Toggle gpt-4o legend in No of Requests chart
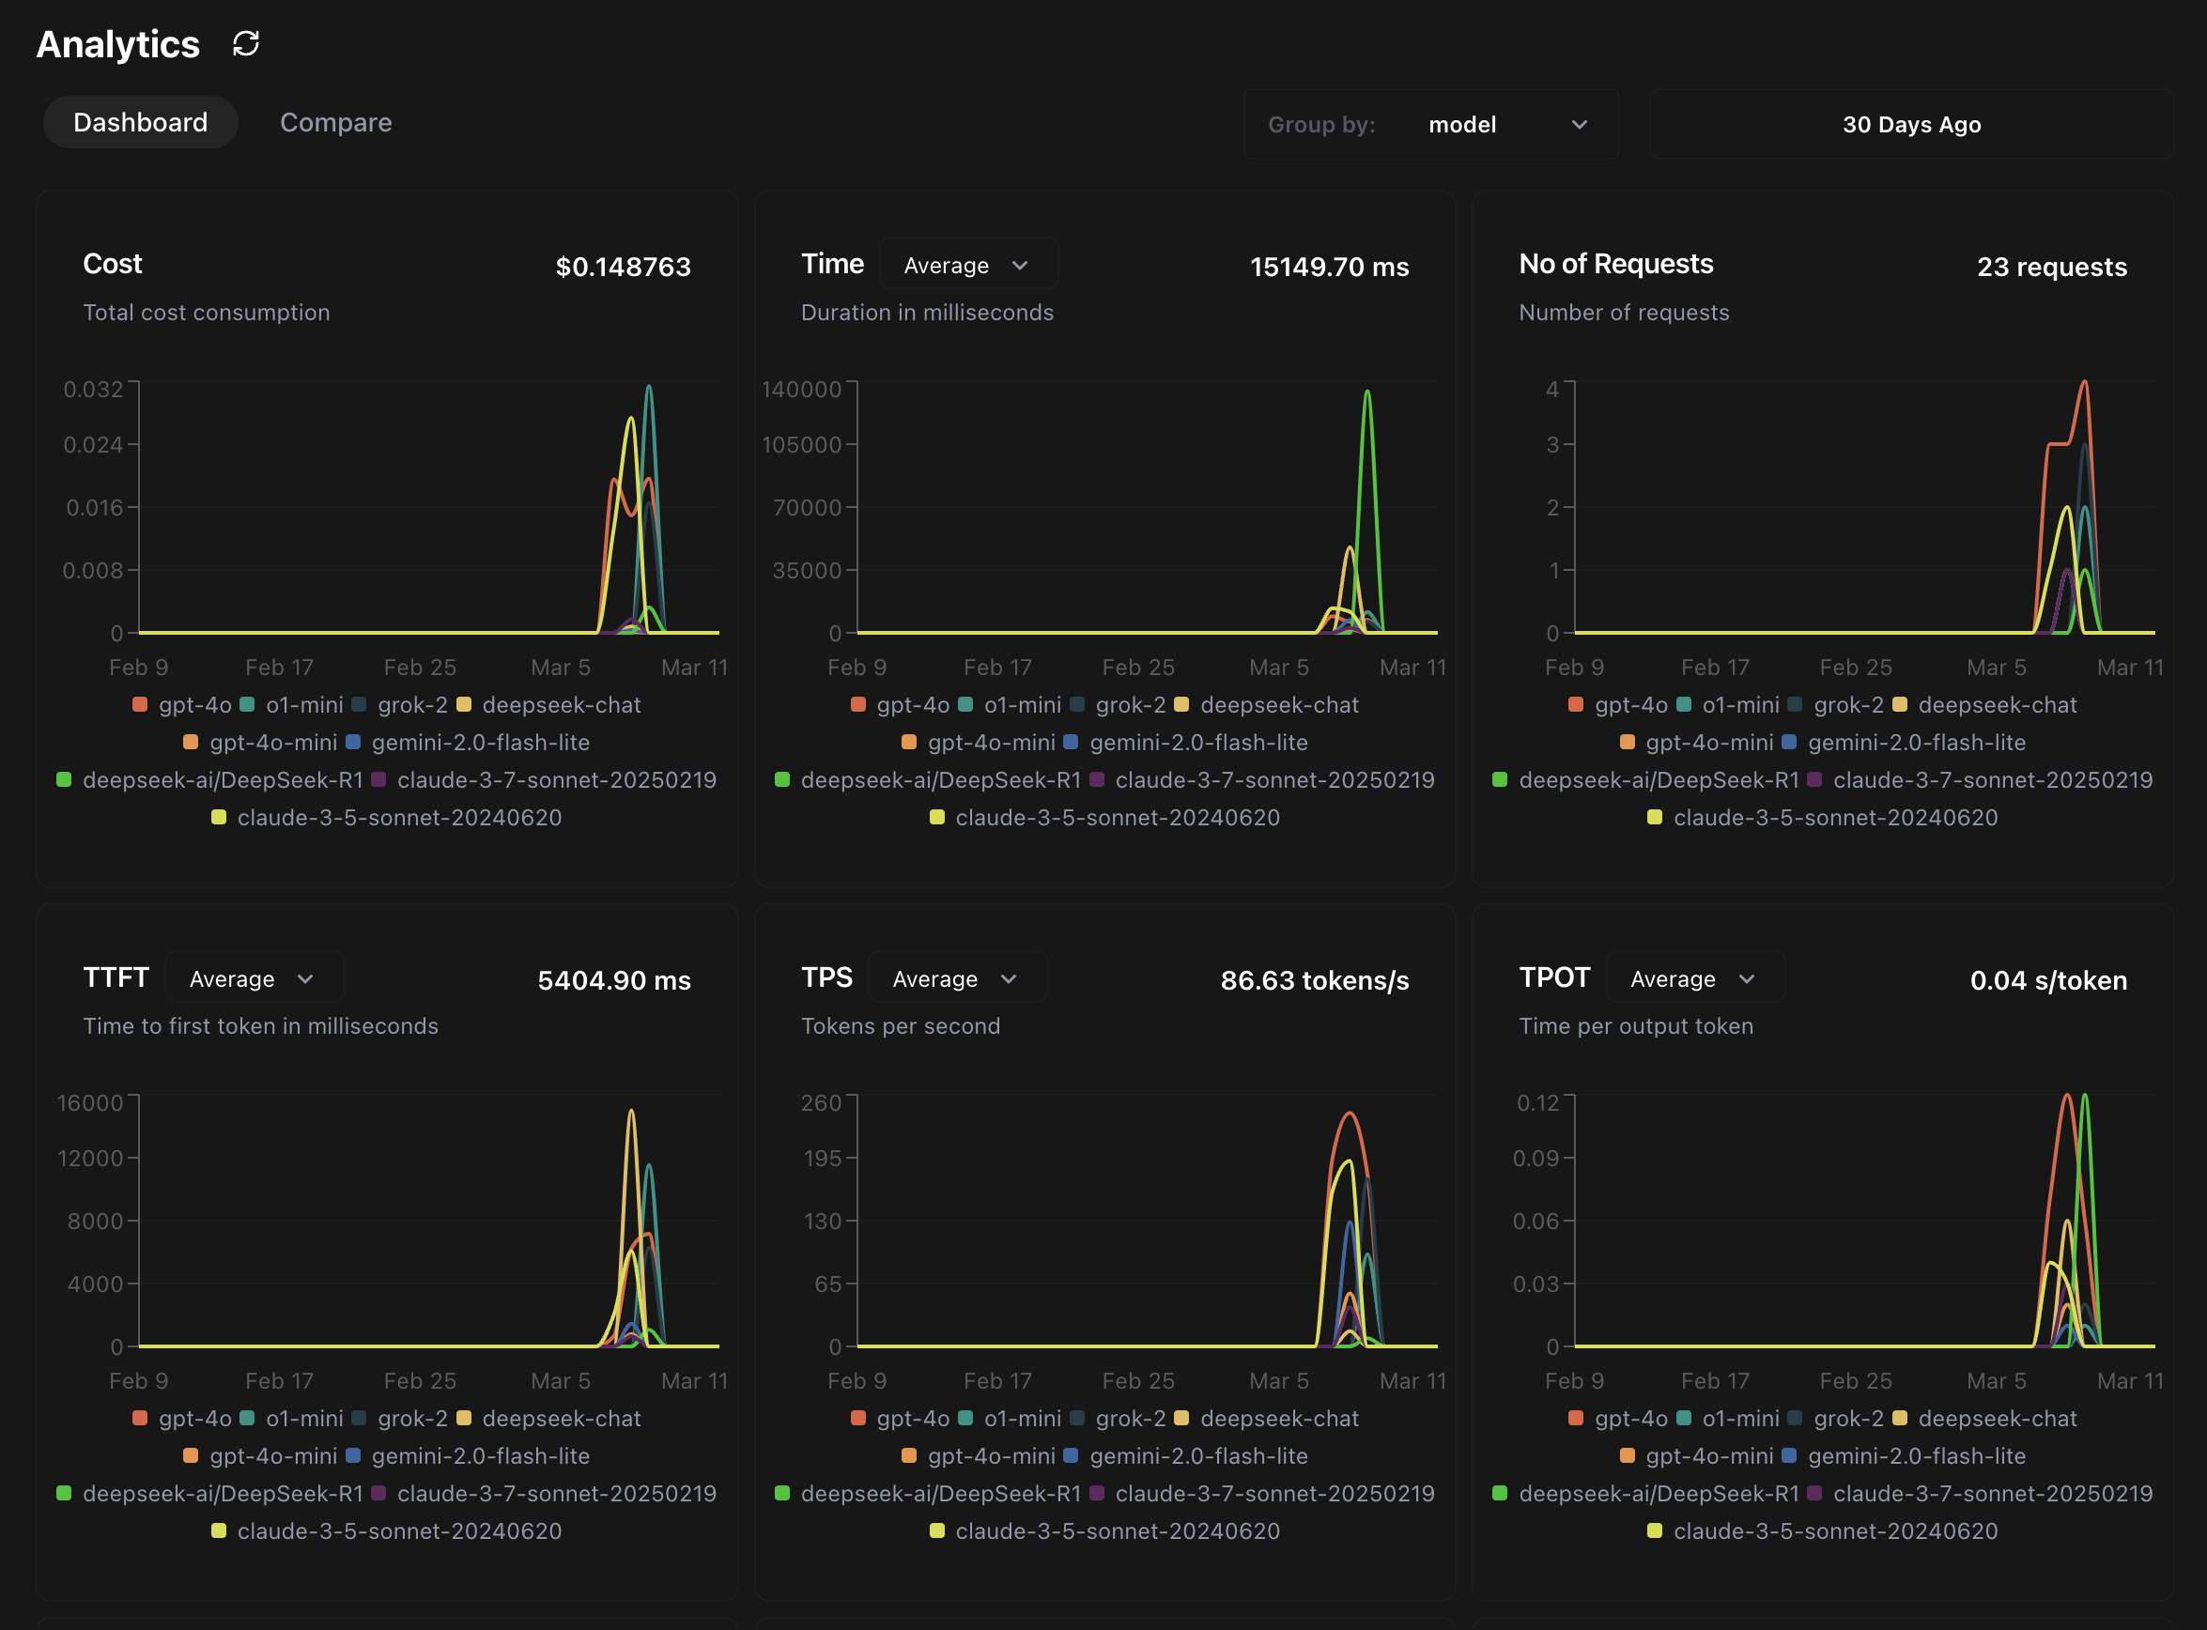2207x1630 pixels. pos(1619,704)
